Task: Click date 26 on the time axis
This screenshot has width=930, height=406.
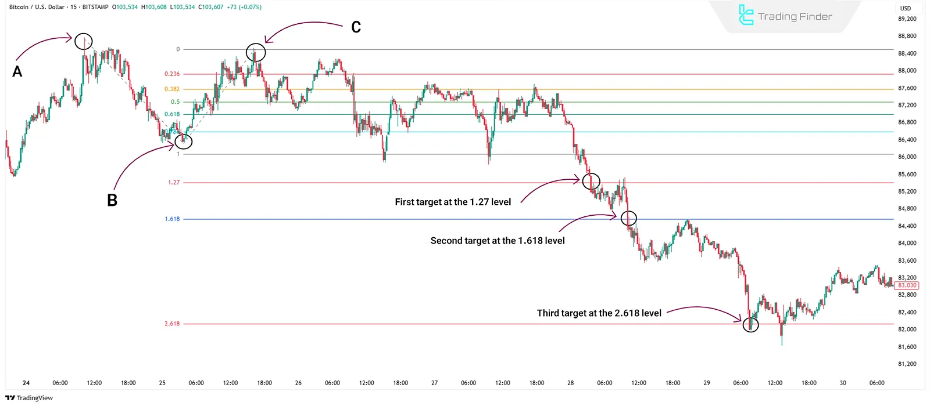Action: [298, 383]
